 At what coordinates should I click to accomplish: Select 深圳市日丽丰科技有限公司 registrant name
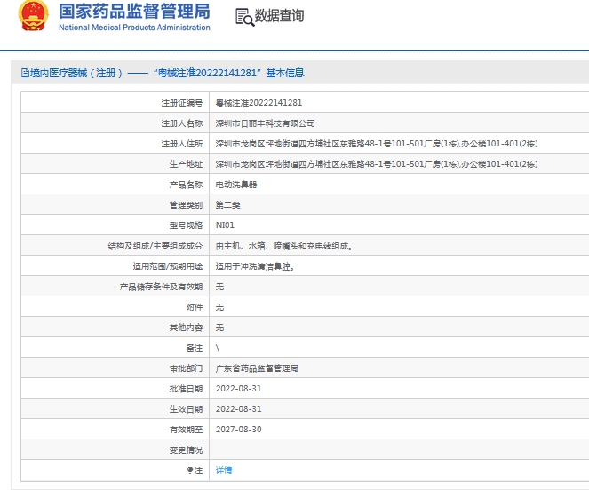[x=266, y=123]
